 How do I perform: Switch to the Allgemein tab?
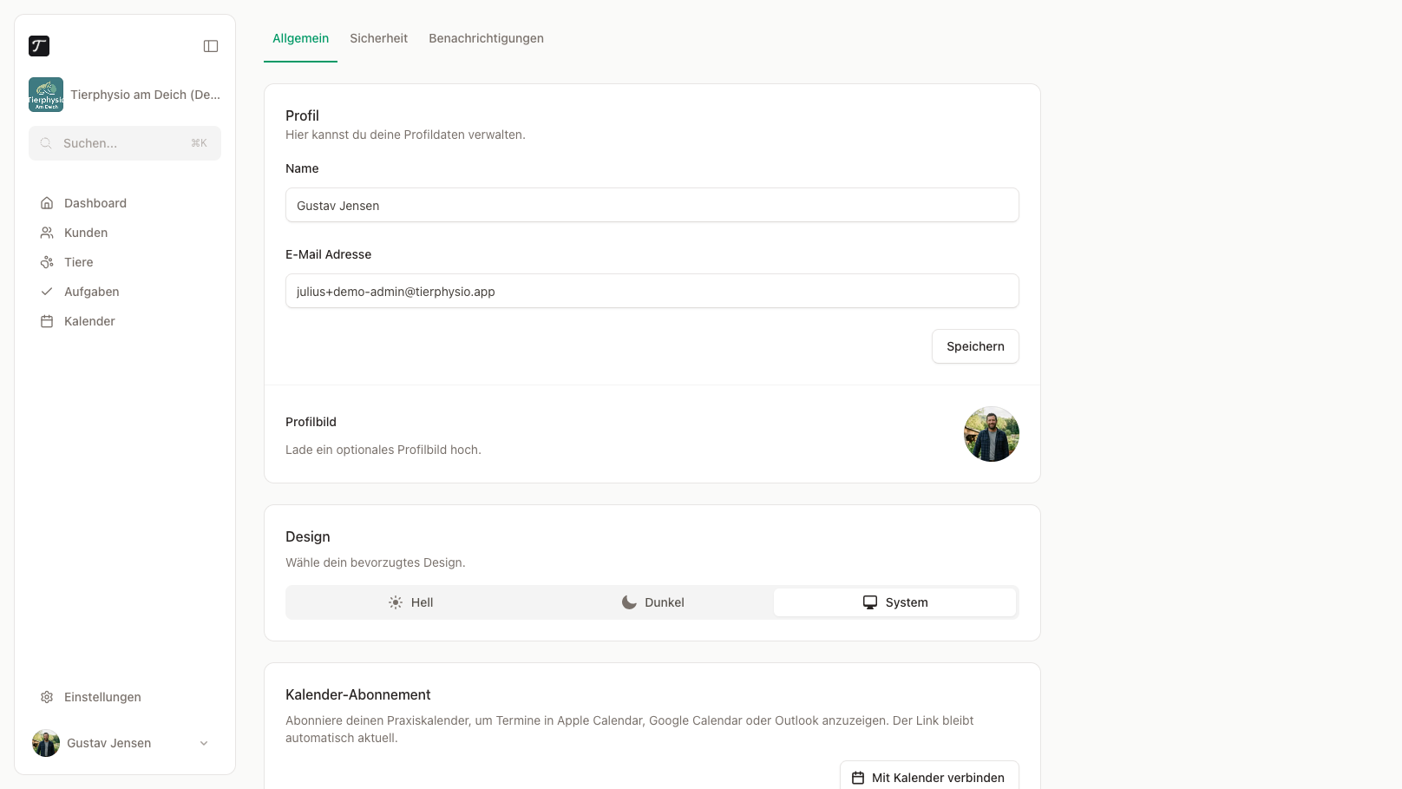tap(300, 38)
